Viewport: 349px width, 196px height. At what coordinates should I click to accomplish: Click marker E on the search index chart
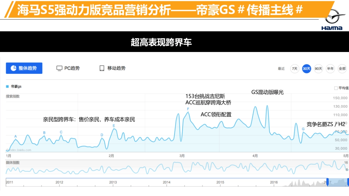tap(113, 126)
